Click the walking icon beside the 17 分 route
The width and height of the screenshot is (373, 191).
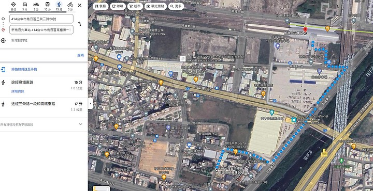(x=3, y=104)
